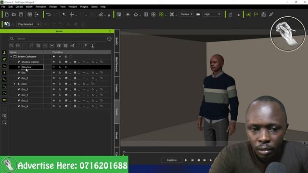Click the Realtime button in playback bar

(x=172, y=160)
